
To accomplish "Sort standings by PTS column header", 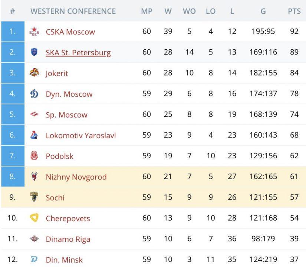I will pyautogui.click(x=294, y=11).
